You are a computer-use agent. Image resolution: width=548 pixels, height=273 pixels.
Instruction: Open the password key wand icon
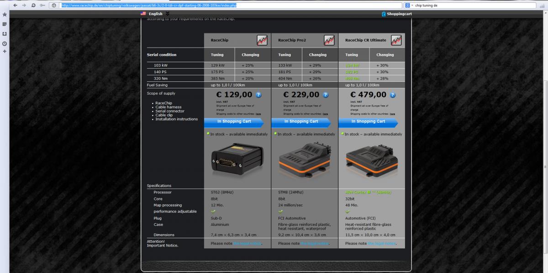[x=43, y=5]
